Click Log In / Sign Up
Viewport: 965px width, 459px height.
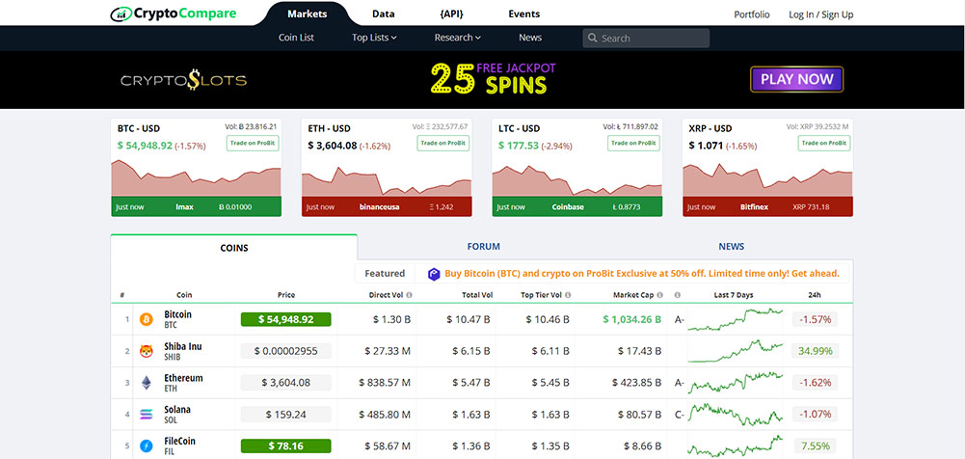(821, 14)
